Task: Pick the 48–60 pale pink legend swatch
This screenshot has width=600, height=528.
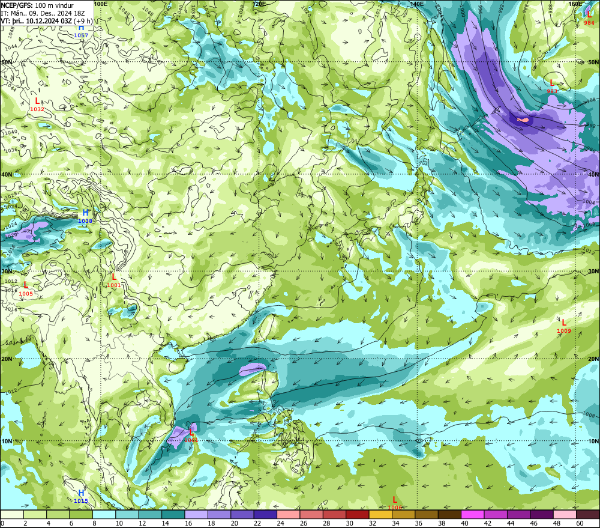Action: coord(565,514)
